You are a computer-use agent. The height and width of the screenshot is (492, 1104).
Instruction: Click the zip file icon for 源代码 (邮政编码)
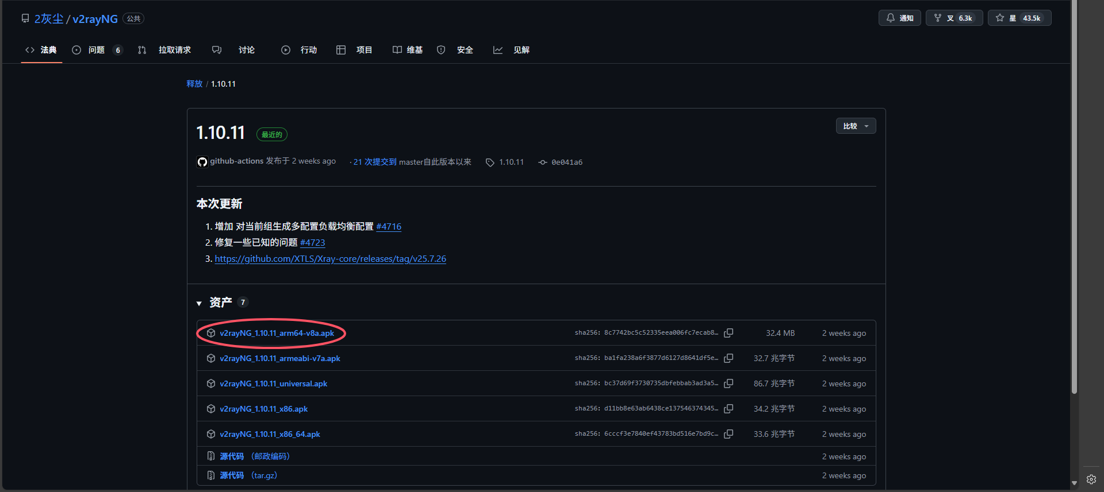coord(211,456)
